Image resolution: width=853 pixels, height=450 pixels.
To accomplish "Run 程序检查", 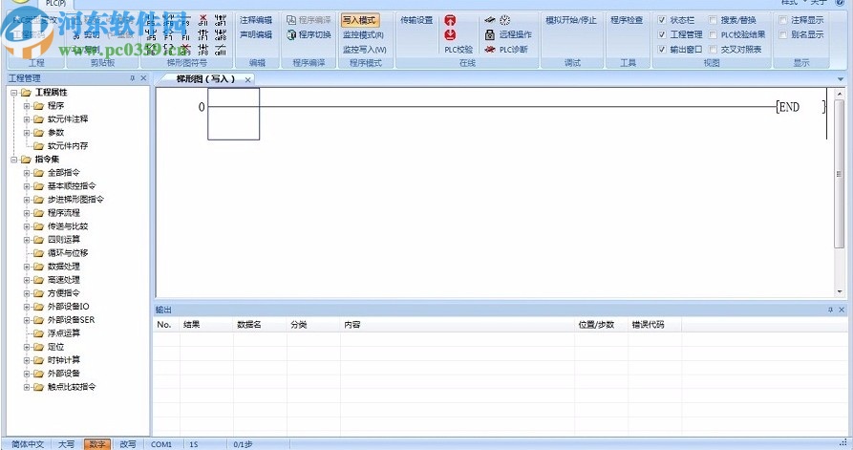I will (x=627, y=20).
